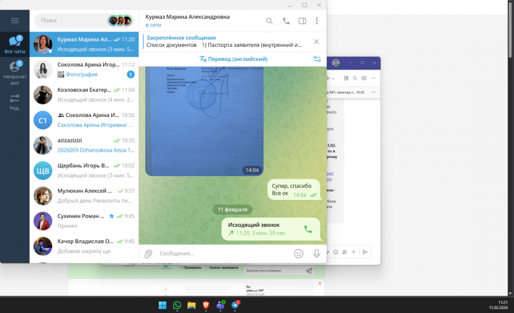Viewport: 514px width, 313px height.
Task: Open the sticker icon in Teams compose box
Action: [345, 252]
